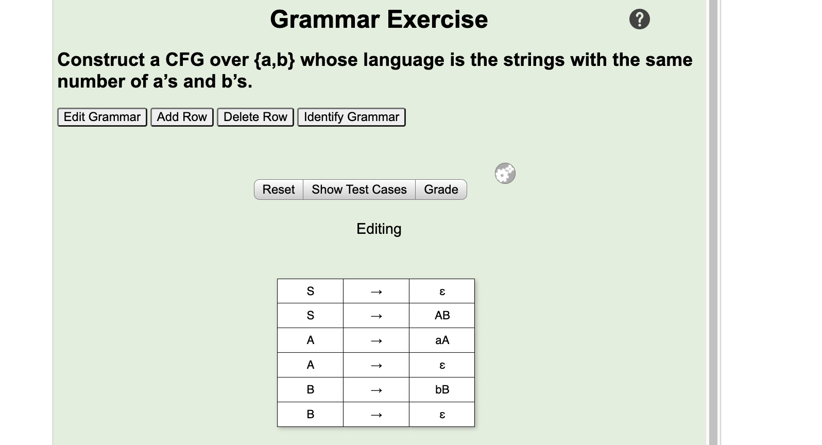
Task: Select the ε production of first S rule
Action: tap(441, 290)
